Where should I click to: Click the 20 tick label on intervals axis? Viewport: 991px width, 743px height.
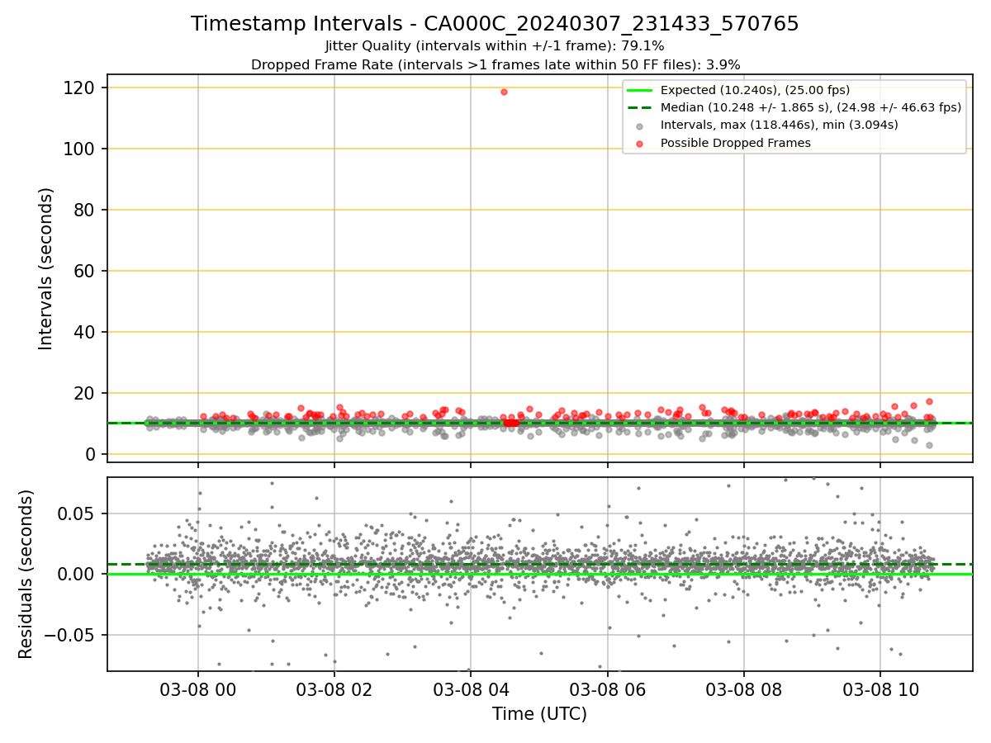[86, 393]
